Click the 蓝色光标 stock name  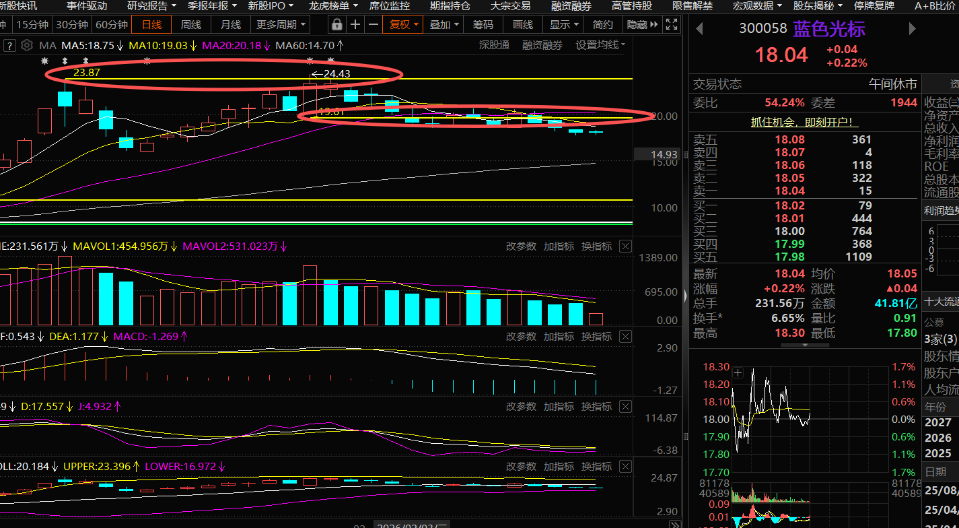tap(829, 29)
